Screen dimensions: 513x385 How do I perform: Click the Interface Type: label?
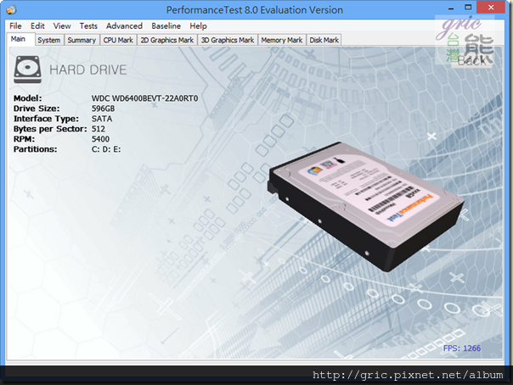(x=46, y=119)
